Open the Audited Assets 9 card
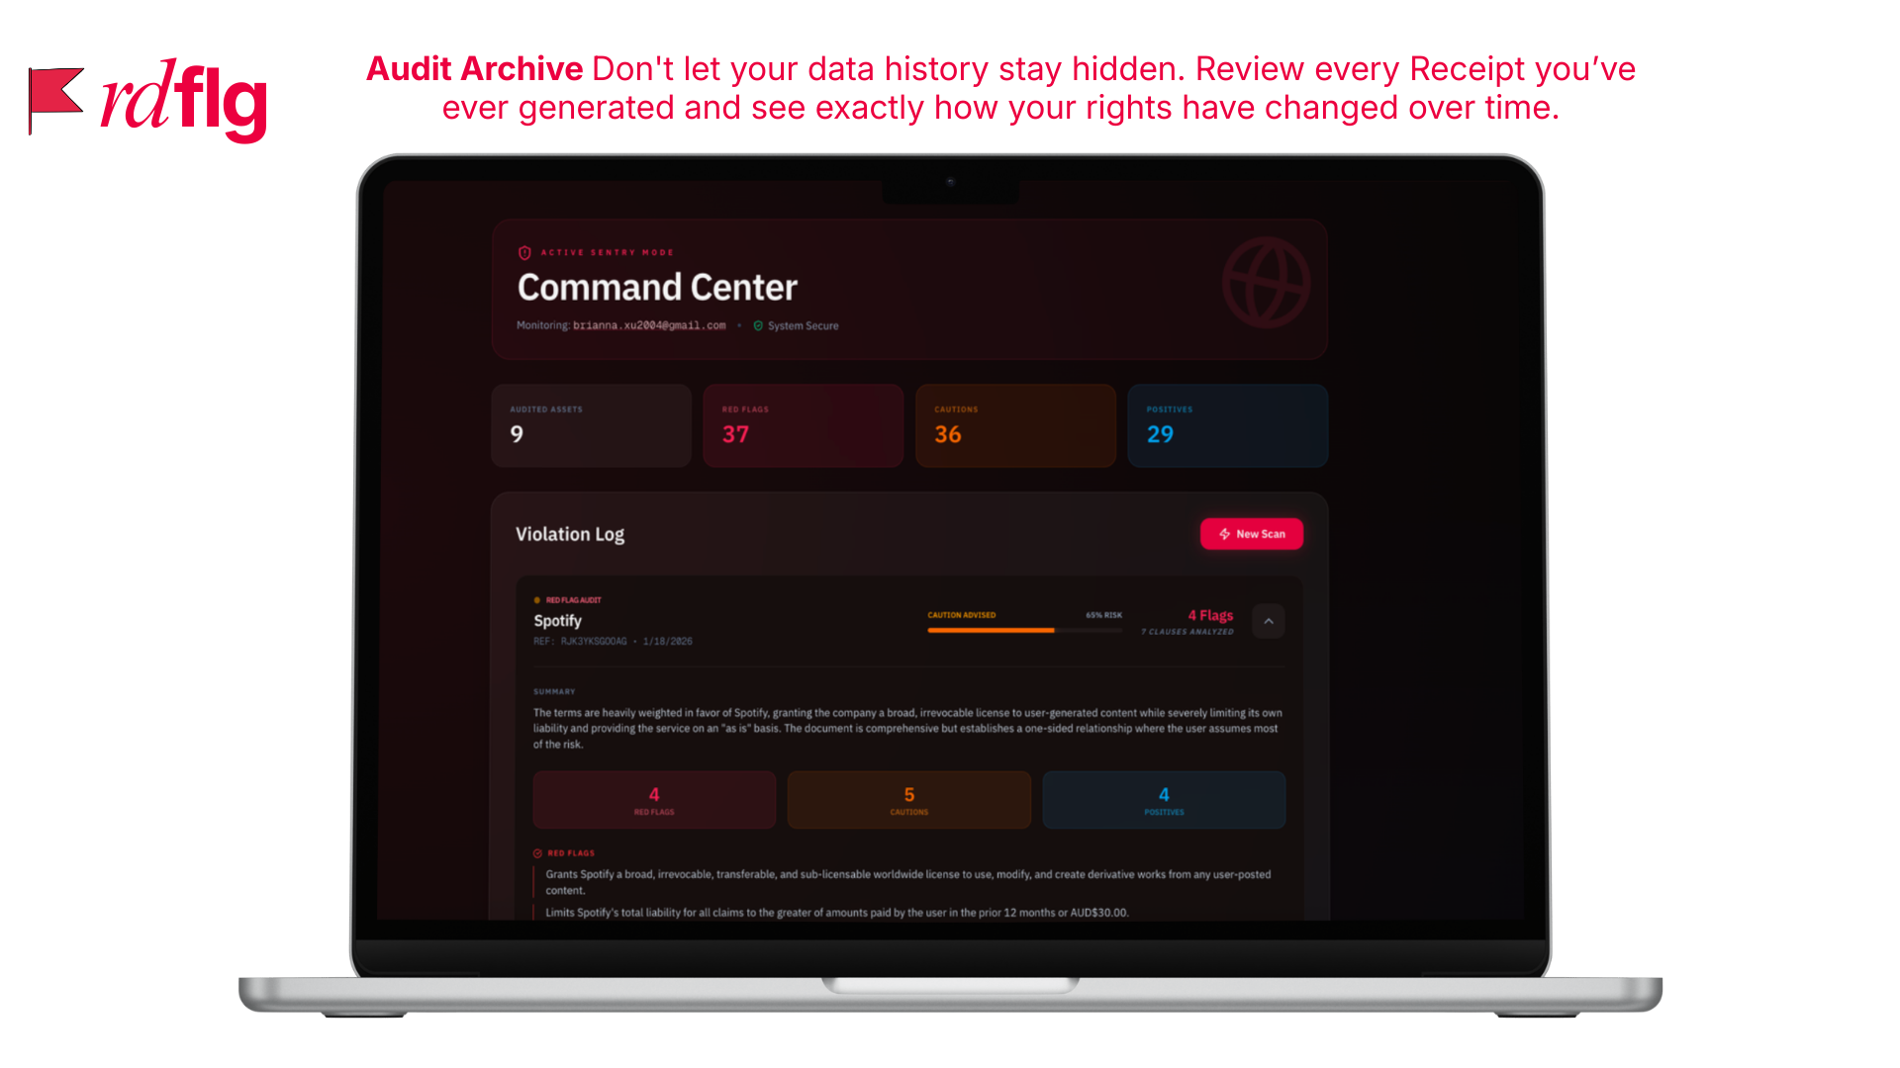 (x=591, y=425)
